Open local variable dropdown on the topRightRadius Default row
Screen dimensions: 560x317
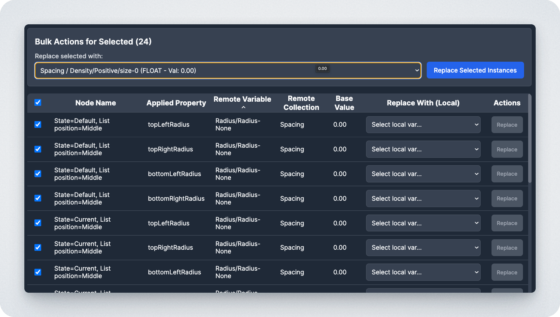pos(423,149)
